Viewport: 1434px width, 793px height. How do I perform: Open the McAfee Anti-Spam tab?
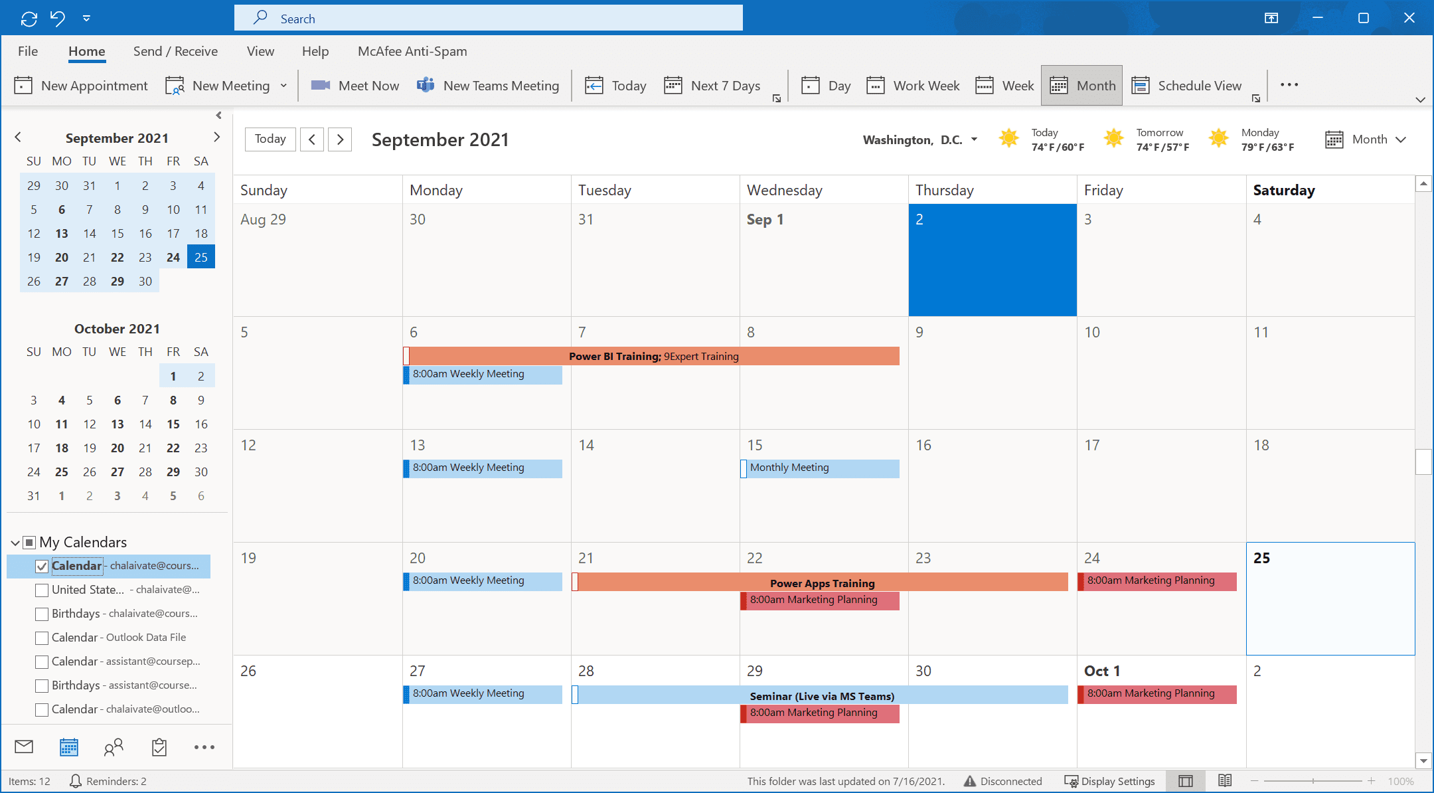412,50
